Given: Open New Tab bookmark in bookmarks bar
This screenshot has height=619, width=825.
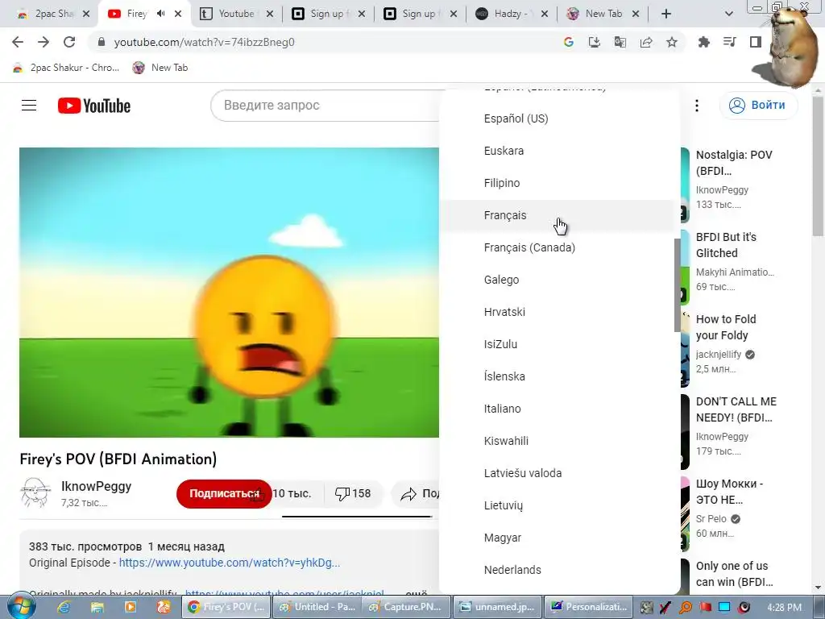Looking at the screenshot, I should pyautogui.click(x=160, y=68).
